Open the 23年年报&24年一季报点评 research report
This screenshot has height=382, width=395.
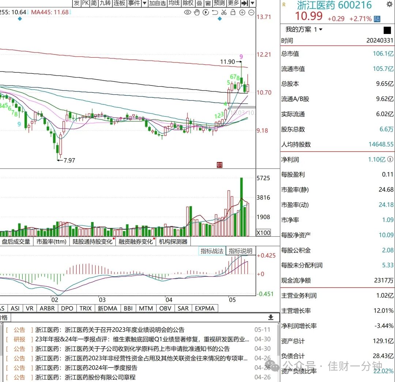point(142,339)
